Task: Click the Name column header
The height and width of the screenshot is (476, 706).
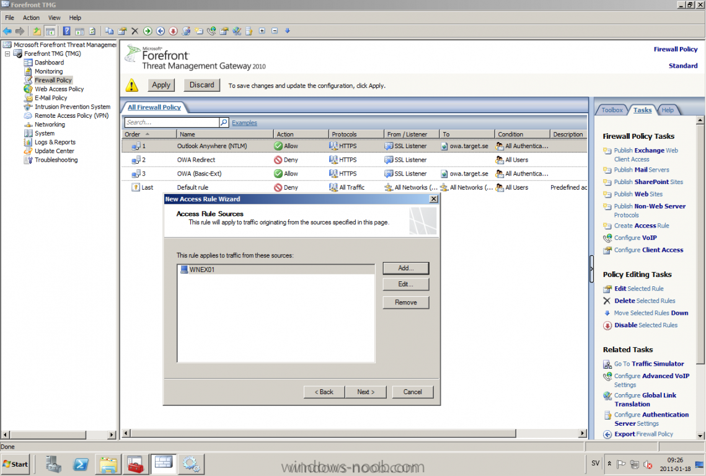Action: point(224,134)
